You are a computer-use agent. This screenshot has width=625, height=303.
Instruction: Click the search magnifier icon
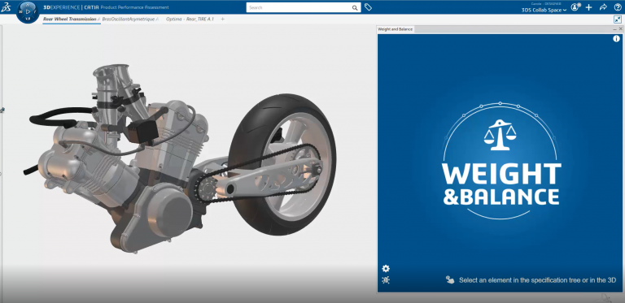pyautogui.click(x=355, y=7)
